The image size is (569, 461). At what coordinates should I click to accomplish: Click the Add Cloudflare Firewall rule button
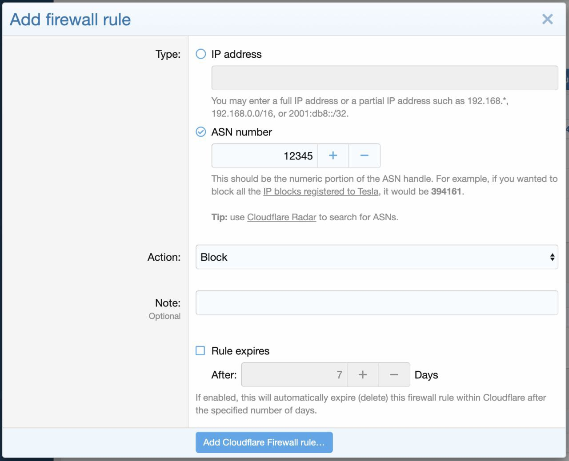pyautogui.click(x=264, y=442)
